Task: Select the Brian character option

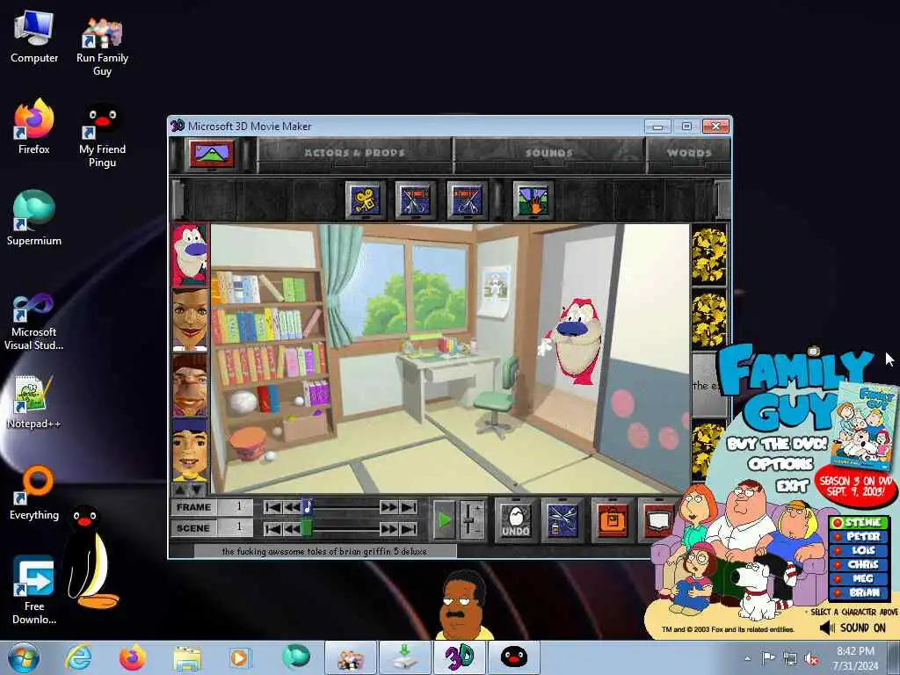Action: point(860,593)
